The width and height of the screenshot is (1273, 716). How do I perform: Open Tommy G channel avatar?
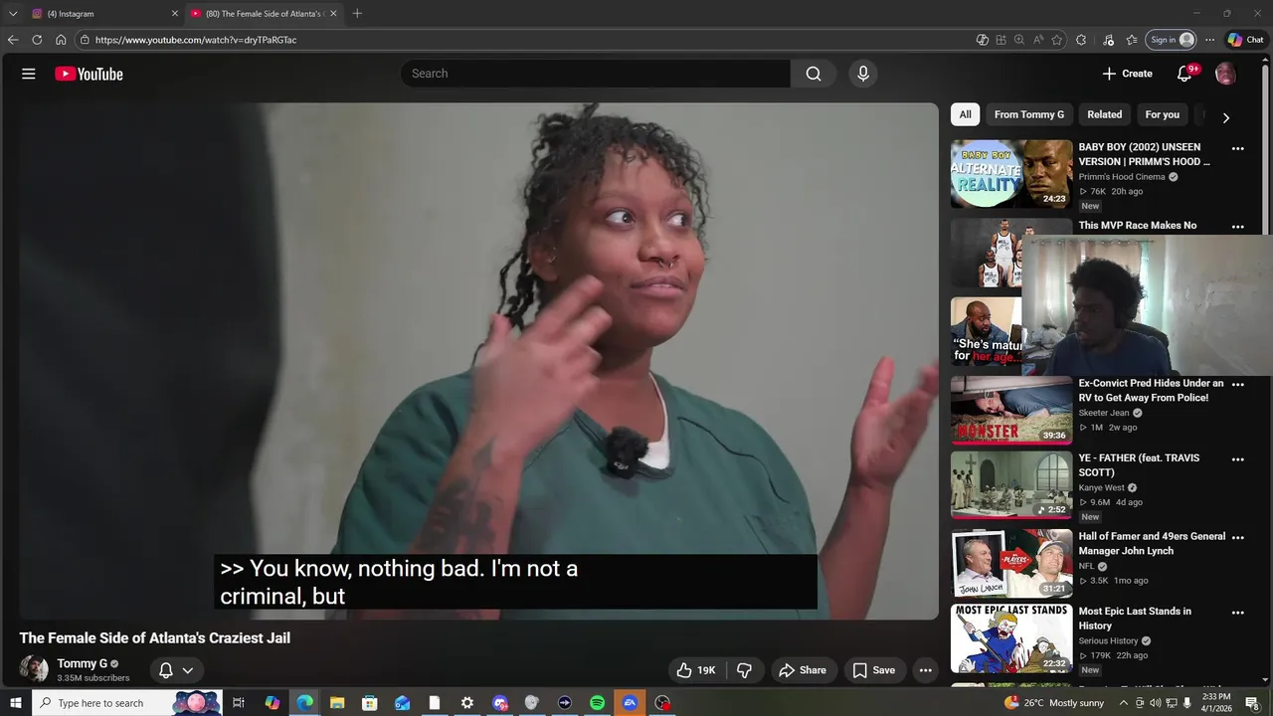pyautogui.click(x=34, y=669)
